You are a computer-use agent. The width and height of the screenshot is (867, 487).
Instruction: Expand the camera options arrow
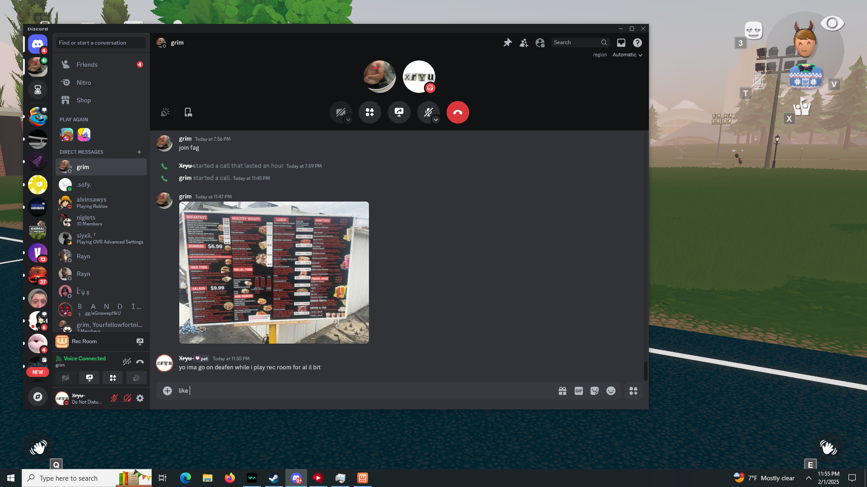348,119
